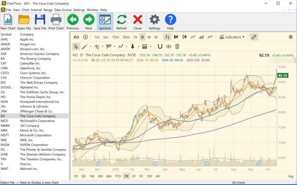The width and height of the screenshot is (297, 185).
Task: Click the KO symbol field in chart toolbar
Action: (76, 37)
